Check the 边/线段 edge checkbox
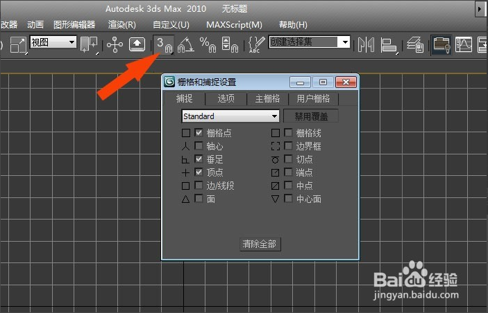The width and height of the screenshot is (488, 313). (199, 186)
